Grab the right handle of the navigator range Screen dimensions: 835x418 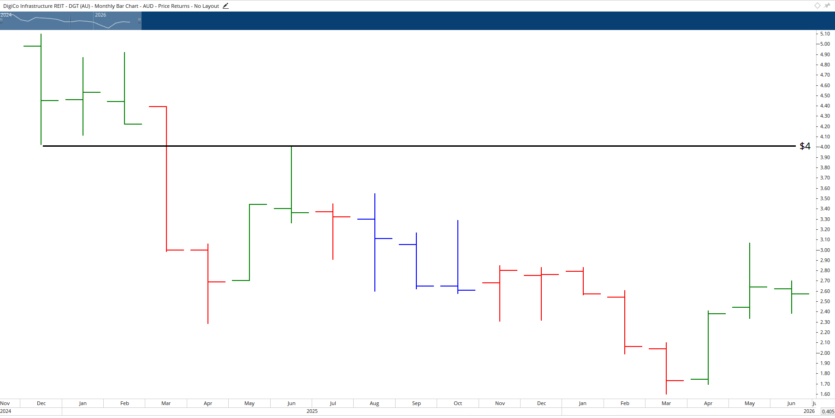pyautogui.click(x=139, y=21)
